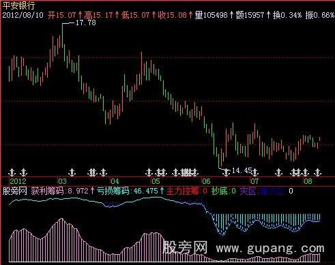The image size is (335, 265).
Task: Click the peak price label 17.78
Action: [85, 22]
